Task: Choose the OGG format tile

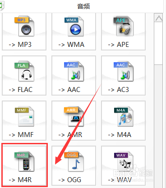Action: click(x=74, y=166)
